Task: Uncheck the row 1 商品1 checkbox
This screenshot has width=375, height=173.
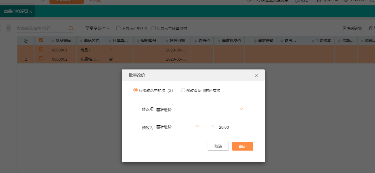Action: [x=41, y=49]
